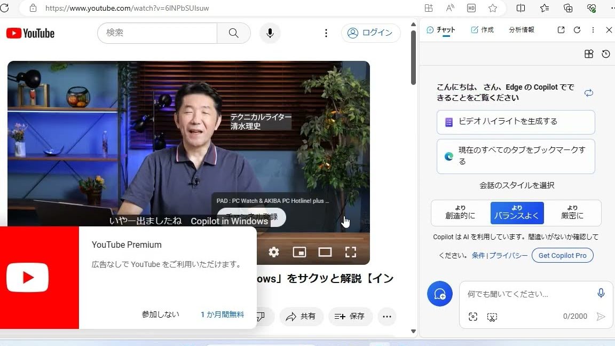Viewport: 615px width, 346px height.
Task: Choose the よりバランスよく conversation style
Action: pyautogui.click(x=517, y=213)
